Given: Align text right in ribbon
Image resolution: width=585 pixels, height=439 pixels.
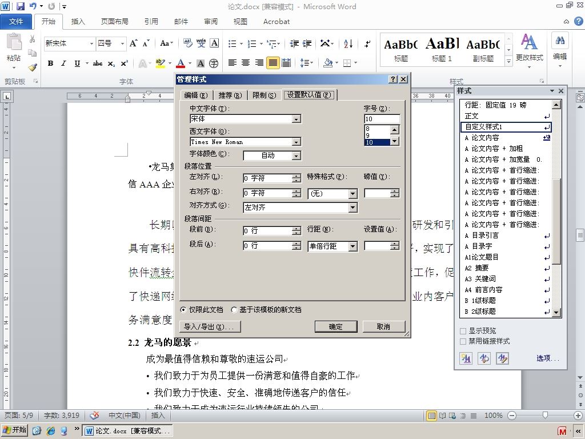Looking at the screenshot, I should (x=259, y=63).
